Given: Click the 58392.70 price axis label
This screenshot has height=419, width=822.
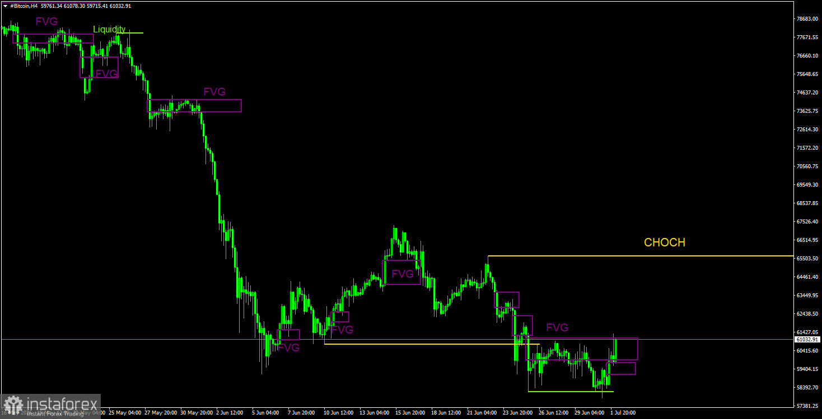Looking at the screenshot, I should 807,387.
